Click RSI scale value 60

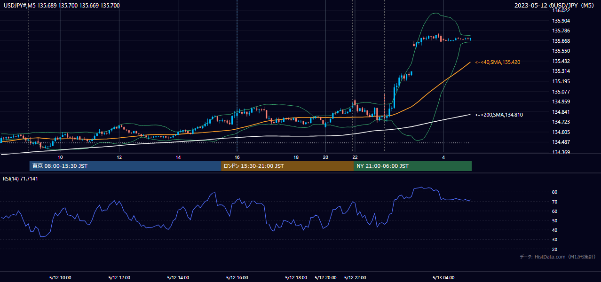click(x=555, y=211)
